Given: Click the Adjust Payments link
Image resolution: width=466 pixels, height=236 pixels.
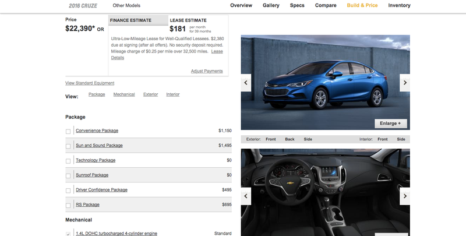Looking at the screenshot, I should 207,71.
